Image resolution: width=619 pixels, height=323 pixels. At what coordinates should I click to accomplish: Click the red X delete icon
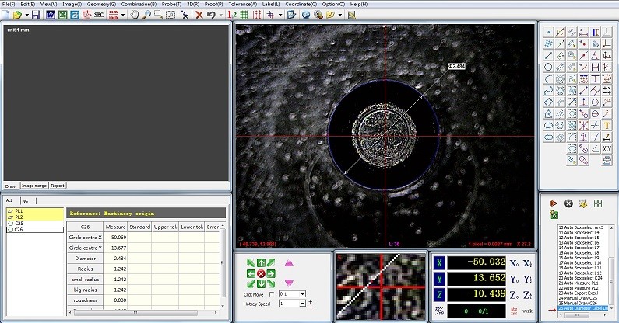coord(199,15)
